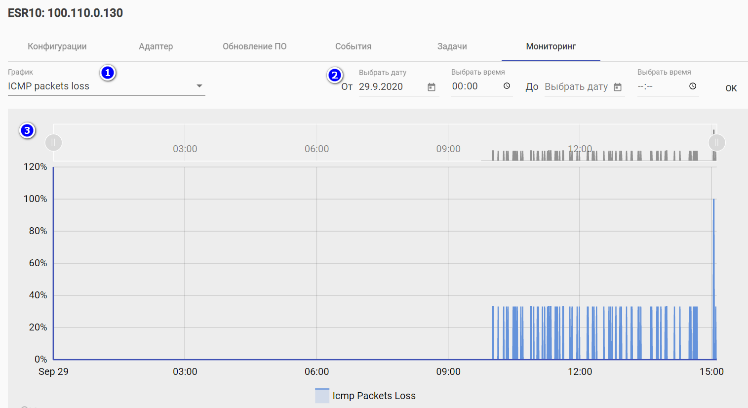
Task: Click the blue annotation marker number 2
Action: click(x=335, y=75)
